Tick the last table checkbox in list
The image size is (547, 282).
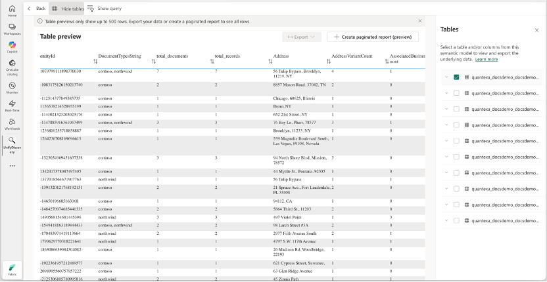pyautogui.click(x=456, y=220)
